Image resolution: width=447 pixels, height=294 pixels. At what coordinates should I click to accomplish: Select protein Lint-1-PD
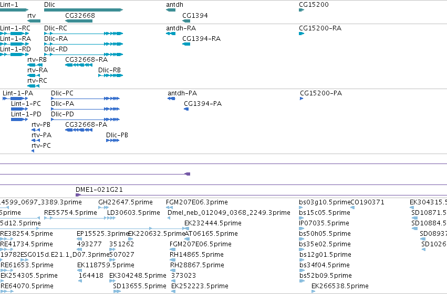(19, 119)
